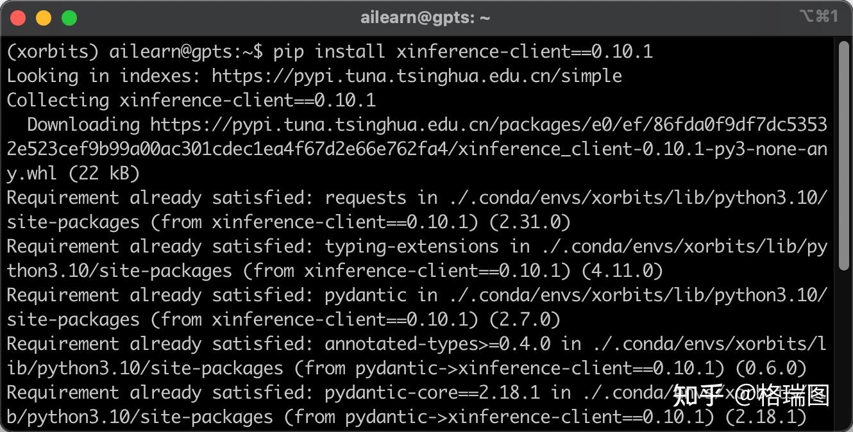The width and height of the screenshot is (853, 432).
Task: Click the Collecting xinference-client==0.10.1 line
Action: click(191, 101)
